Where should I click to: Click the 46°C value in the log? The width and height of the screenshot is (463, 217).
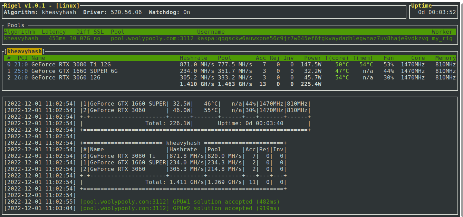click(211, 104)
